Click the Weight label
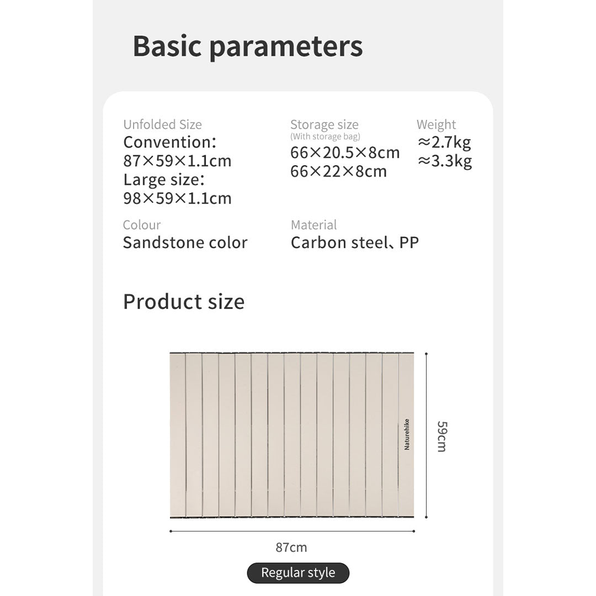Image resolution: width=596 pixels, height=596 pixels. click(436, 125)
